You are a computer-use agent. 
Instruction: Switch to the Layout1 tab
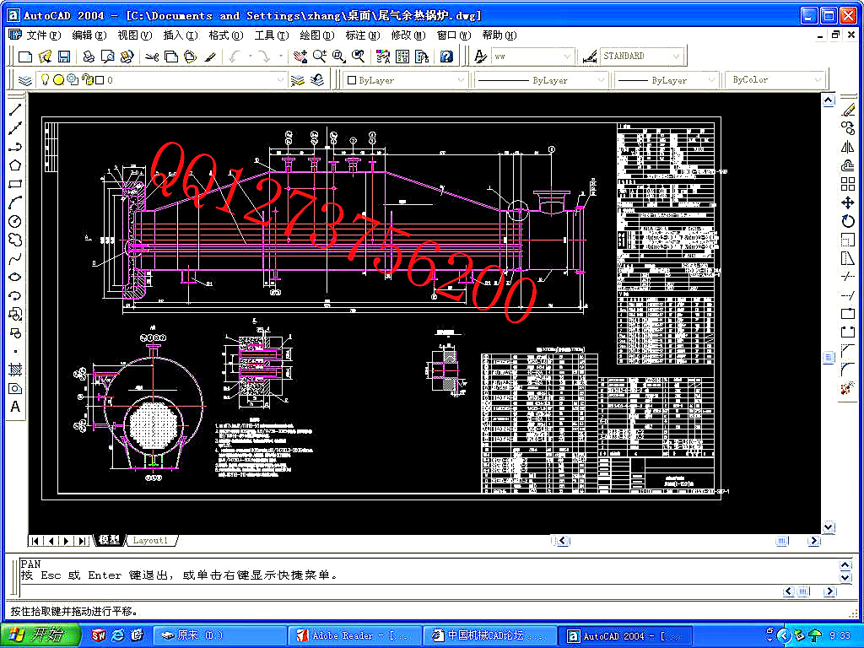pos(151,541)
